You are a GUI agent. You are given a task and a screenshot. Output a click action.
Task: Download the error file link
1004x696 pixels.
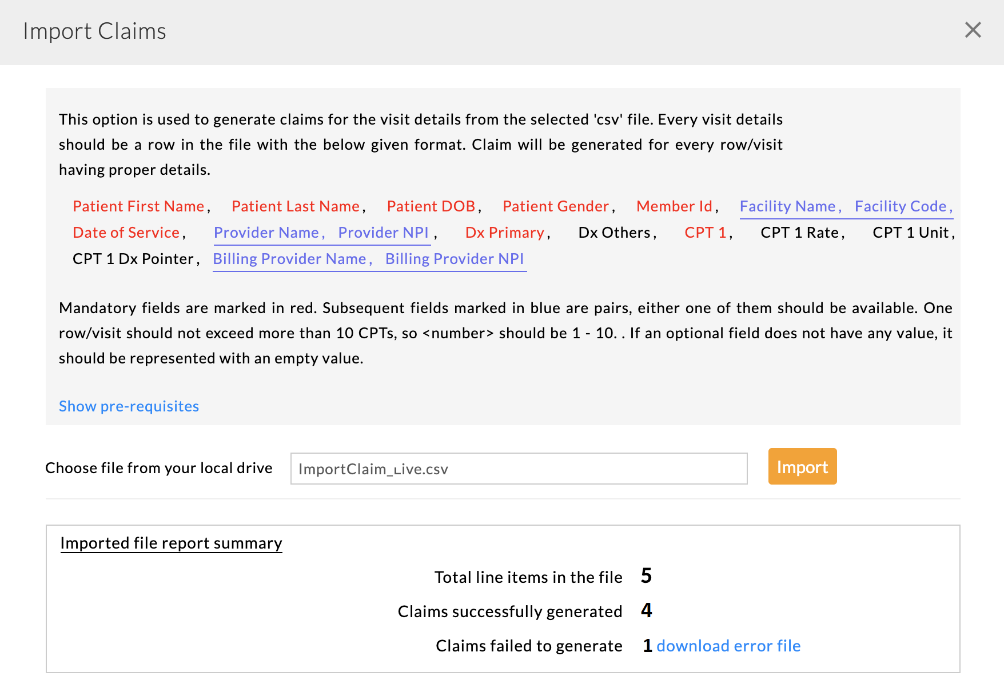point(728,646)
